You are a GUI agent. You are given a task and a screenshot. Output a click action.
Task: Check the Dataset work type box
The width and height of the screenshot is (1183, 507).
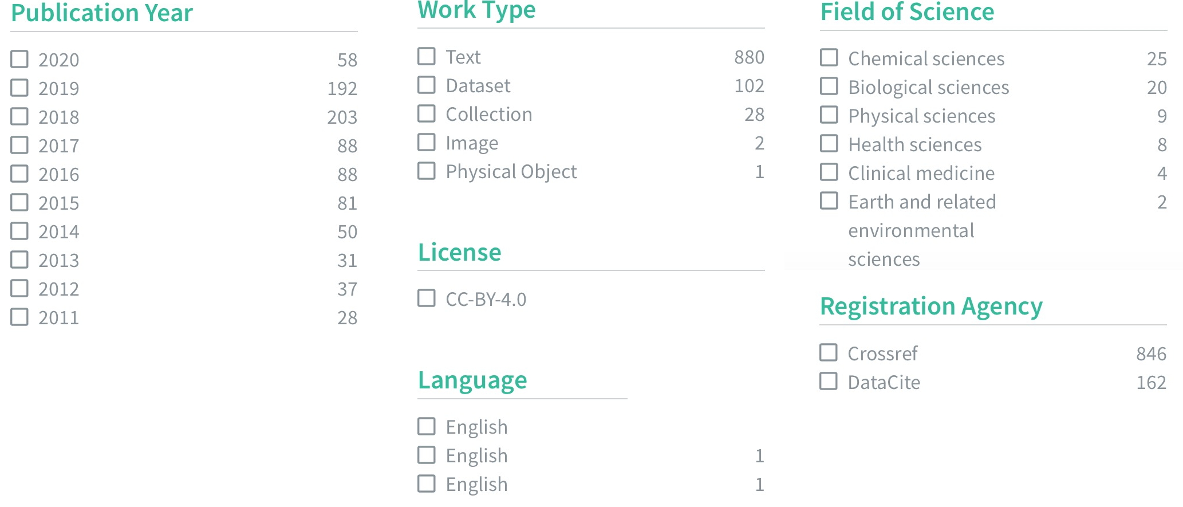[427, 85]
